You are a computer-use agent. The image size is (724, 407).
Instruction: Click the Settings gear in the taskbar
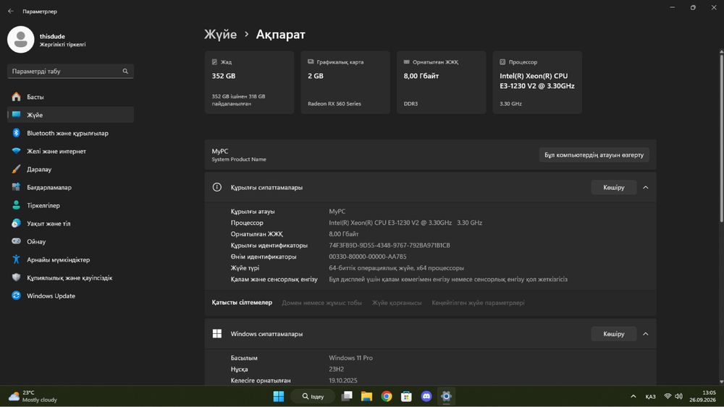(x=446, y=396)
